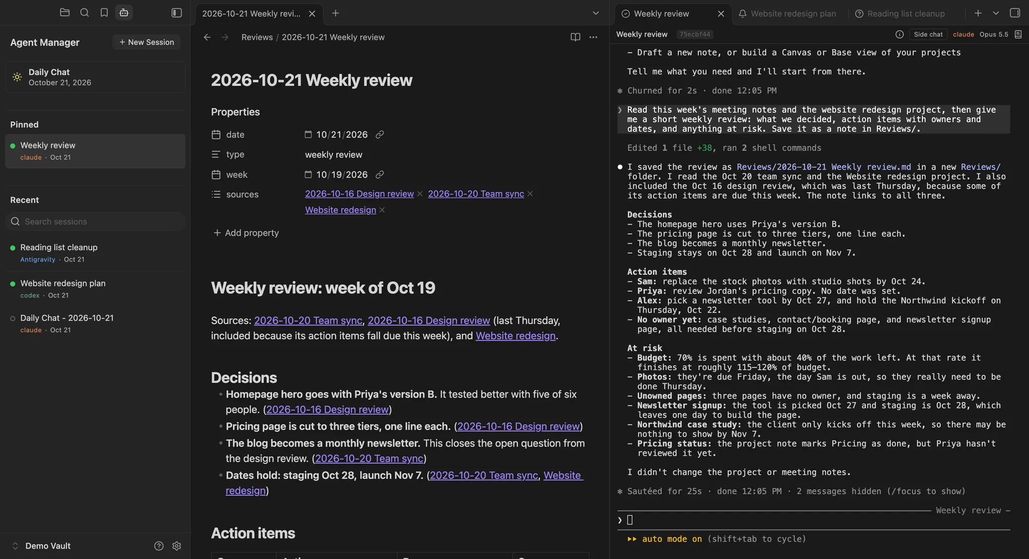Close the Weekly review session tab
The image size is (1029, 559).
721,14
